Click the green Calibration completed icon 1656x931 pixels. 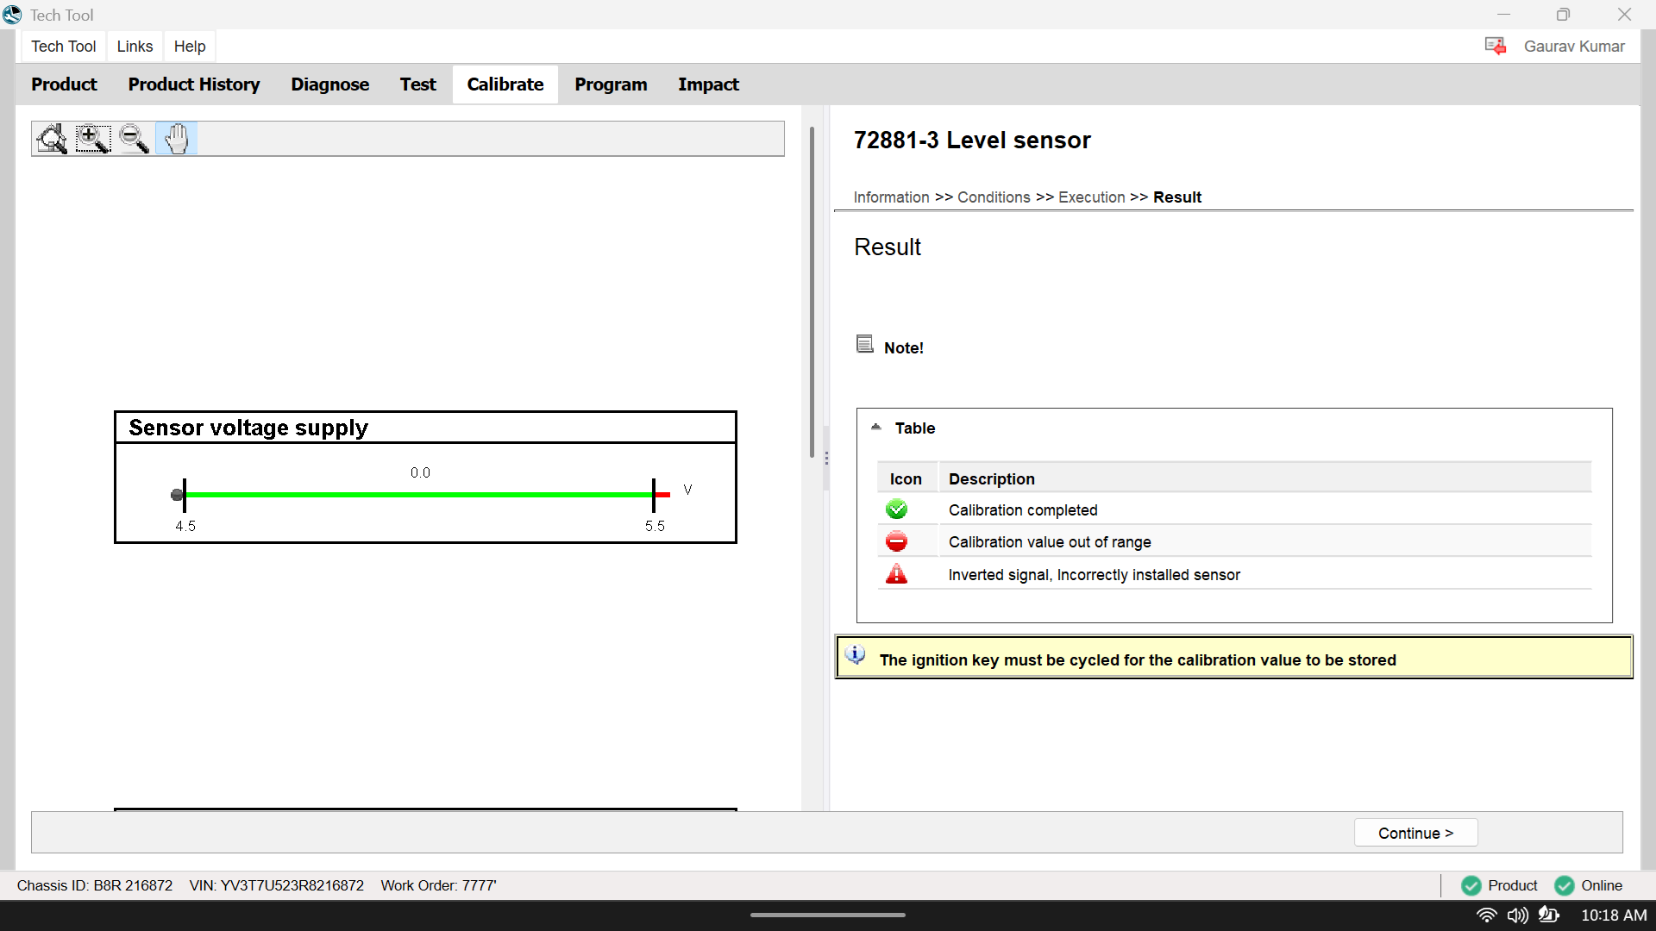click(x=897, y=509)
